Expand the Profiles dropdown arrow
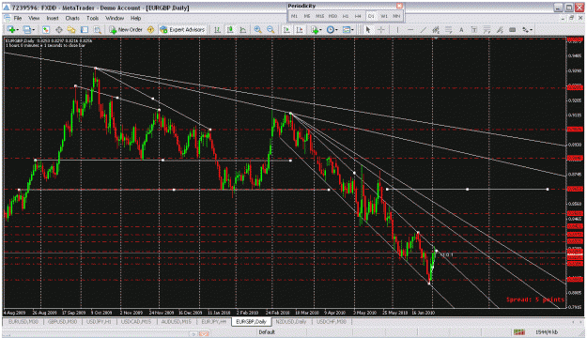The image size is (587, 338). pyautogui.click(x=33, y=30)
